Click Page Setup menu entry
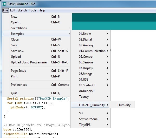156x138 pixels. [18, 71]
